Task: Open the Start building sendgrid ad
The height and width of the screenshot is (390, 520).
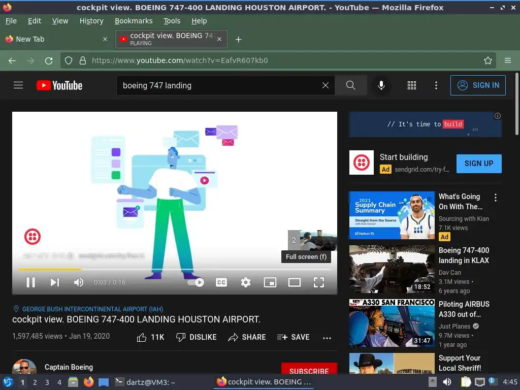Action: point(404,157)
